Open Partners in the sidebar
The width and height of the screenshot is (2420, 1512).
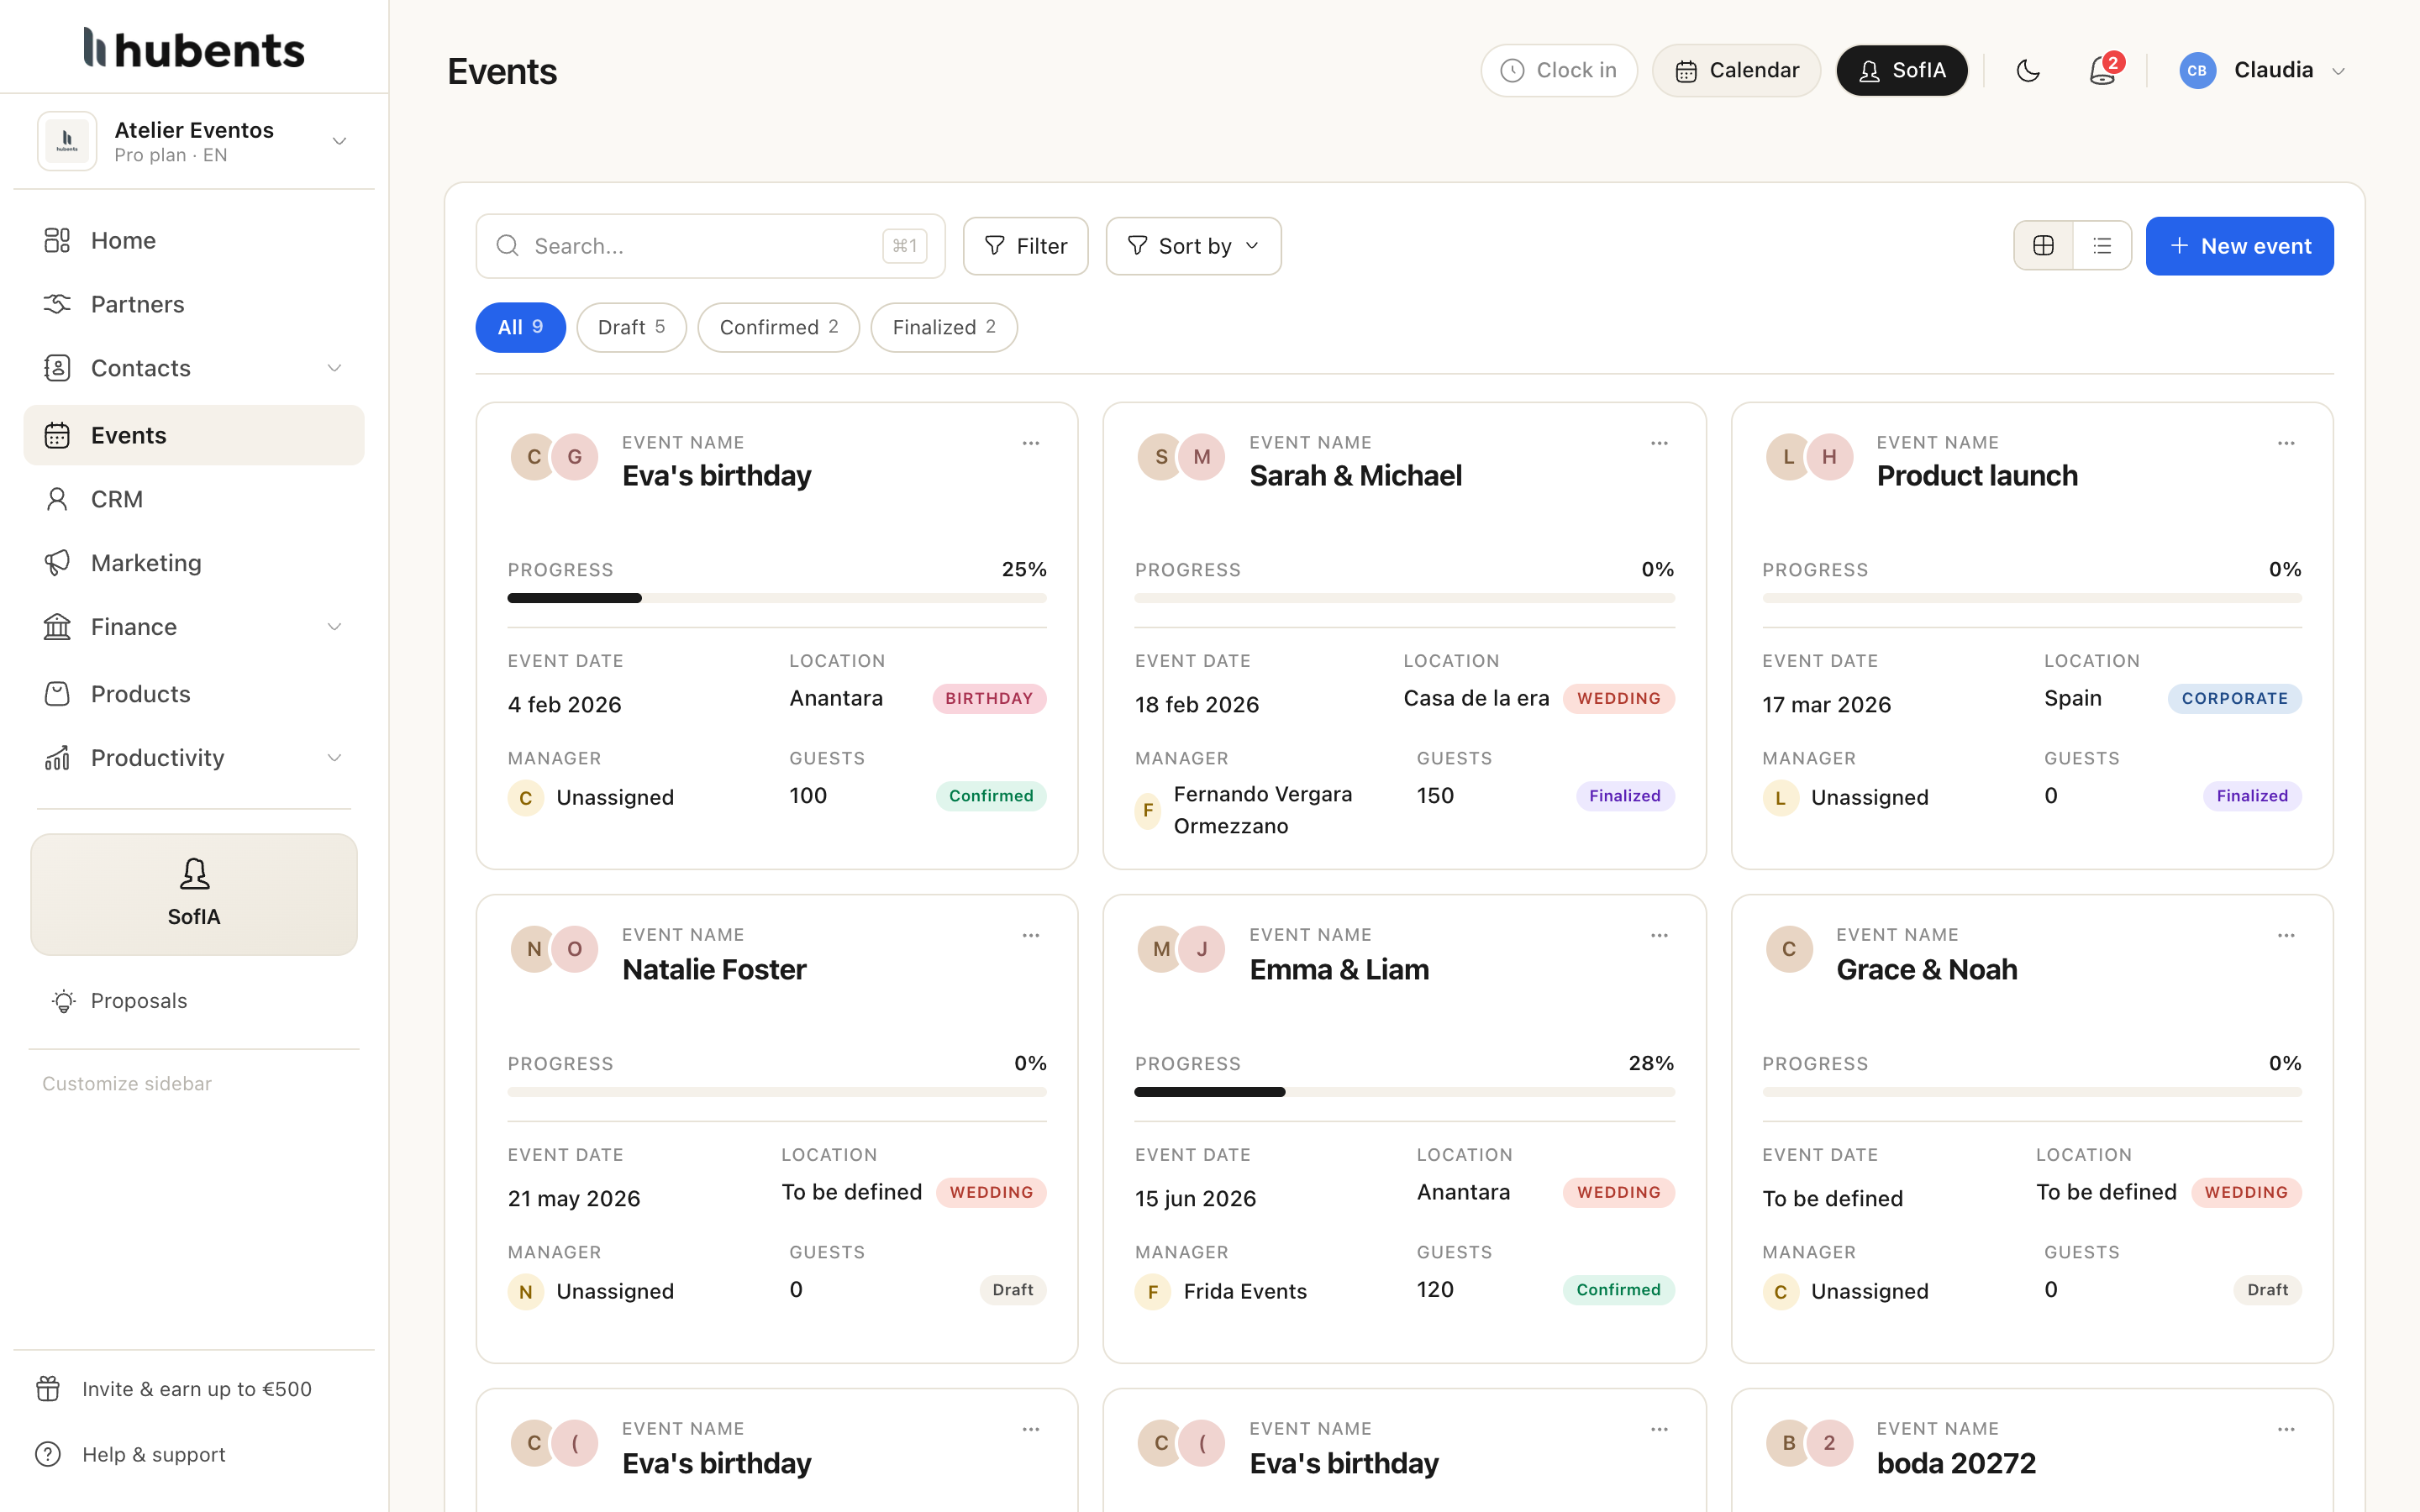(x=194, y=304)
